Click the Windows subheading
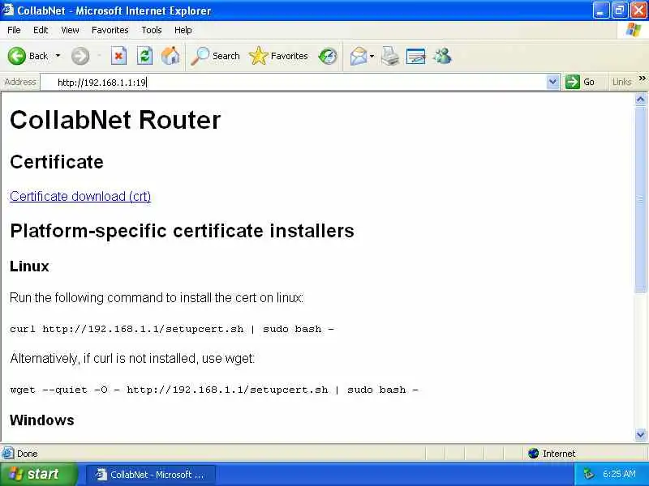The height and width of the screenshot is (486, 649). coord(42,420)
